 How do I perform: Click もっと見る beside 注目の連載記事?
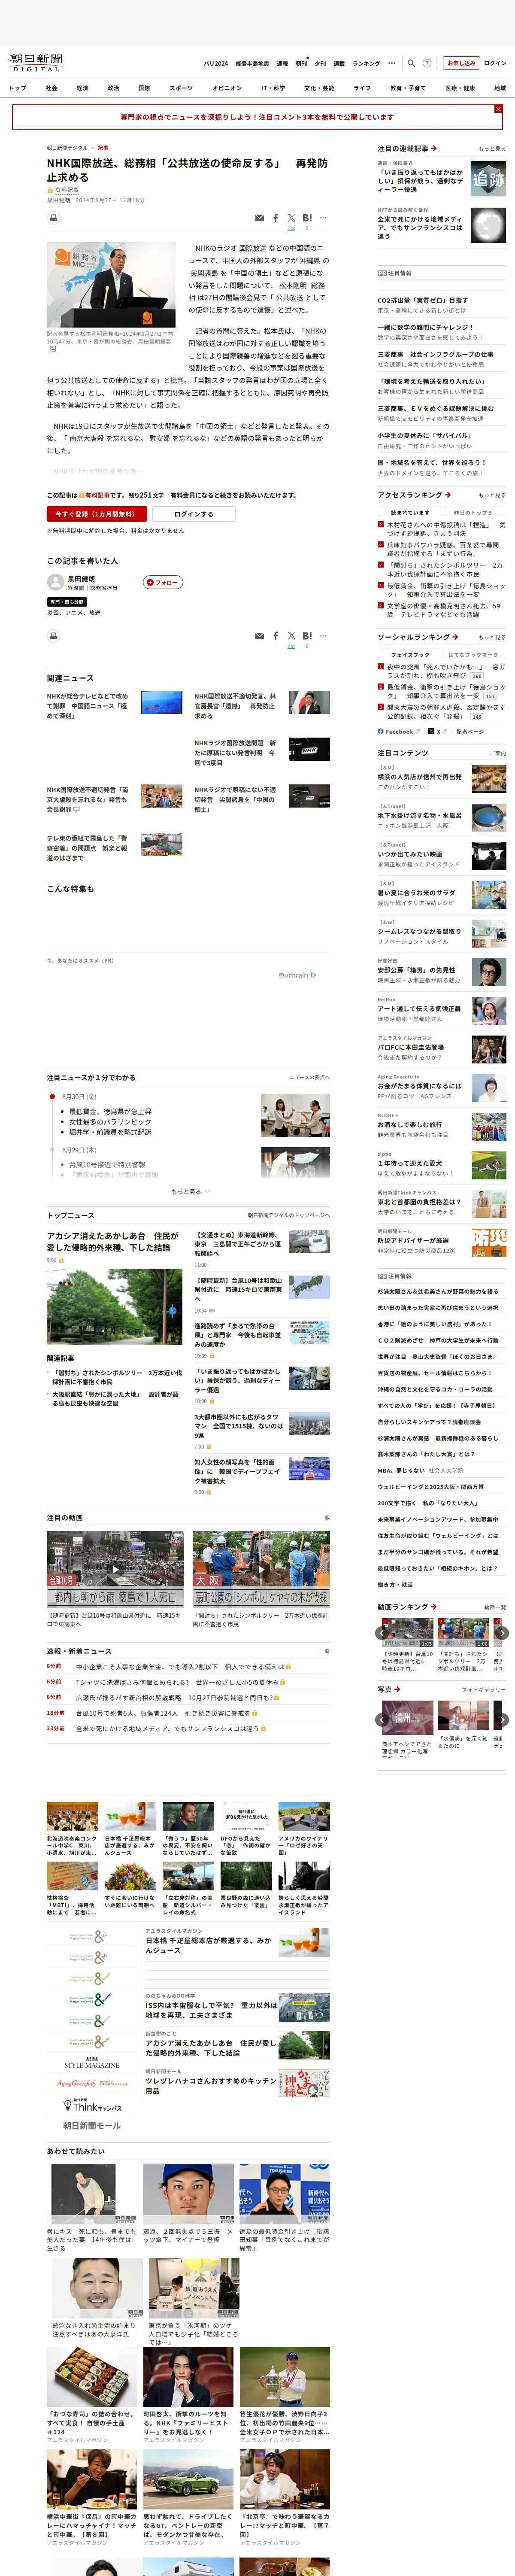coord(492,149)
